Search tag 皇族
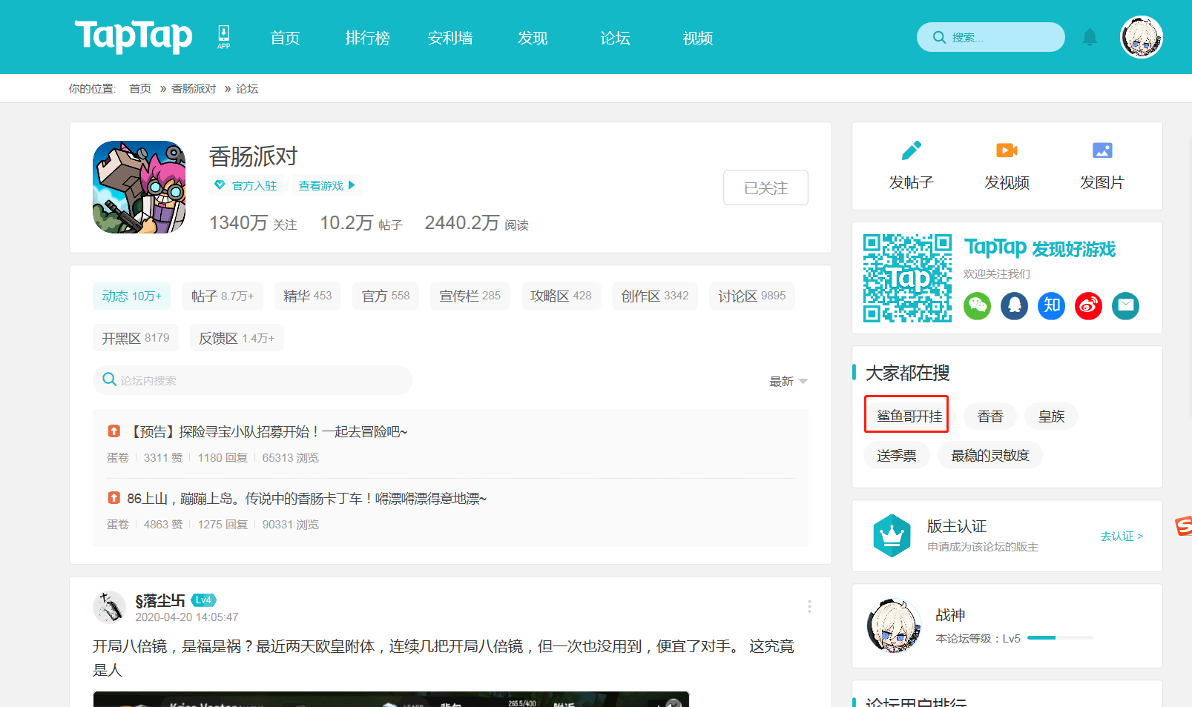This screenshot has width=1192, height=707. point(1052,416)
